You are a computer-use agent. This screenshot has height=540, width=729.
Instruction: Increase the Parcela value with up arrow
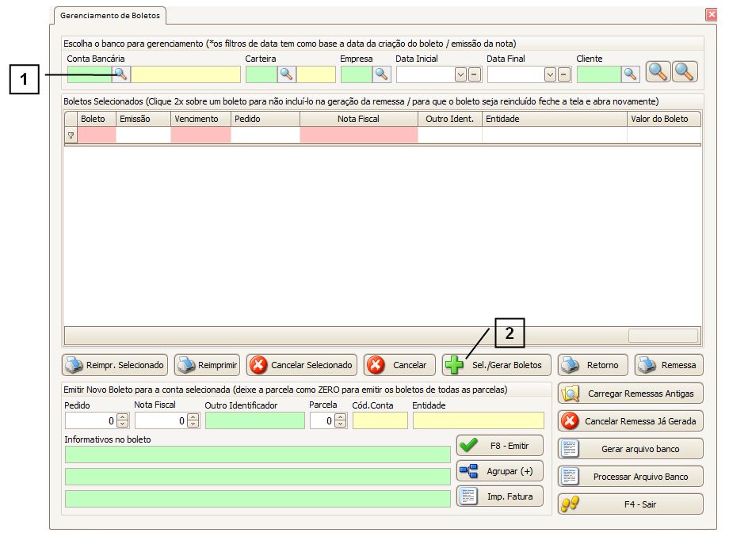coord(341,417)
